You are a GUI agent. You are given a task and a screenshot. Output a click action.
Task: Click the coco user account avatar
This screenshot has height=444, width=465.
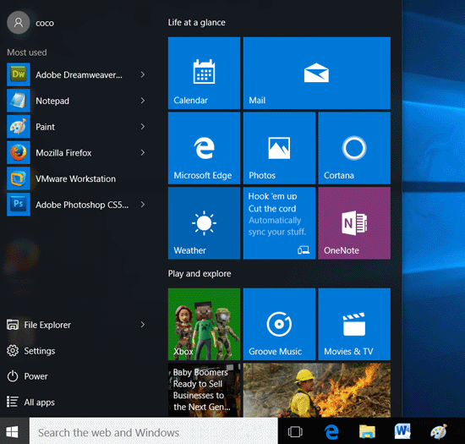pyautogui.click(x=19, y=23)
